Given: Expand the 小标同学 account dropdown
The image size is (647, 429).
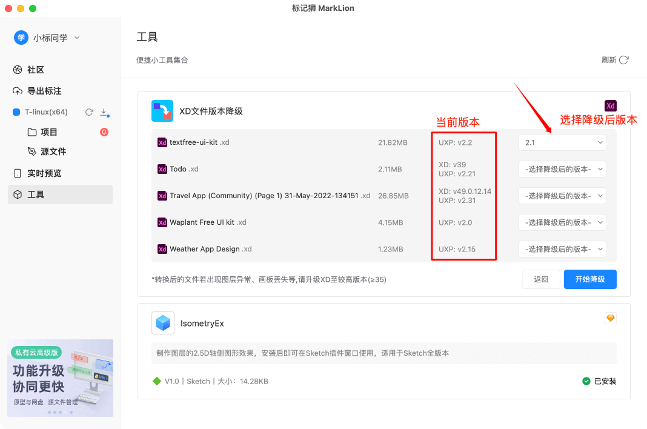Looking at the screenshot, I should coord(77,38).
